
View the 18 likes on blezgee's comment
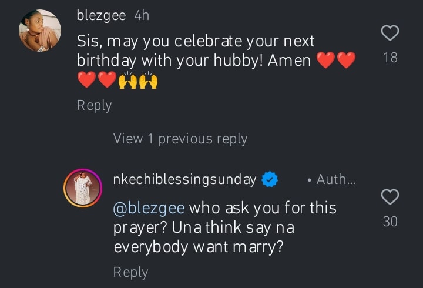point(390,58)
